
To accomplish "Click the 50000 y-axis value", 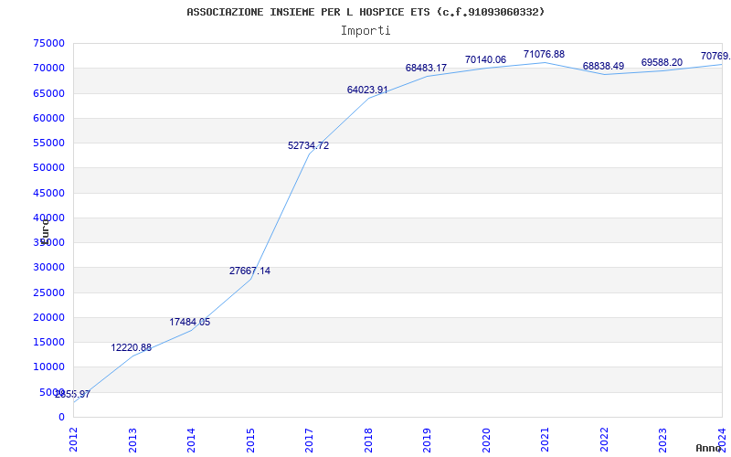I will click(x=49, y=168).
